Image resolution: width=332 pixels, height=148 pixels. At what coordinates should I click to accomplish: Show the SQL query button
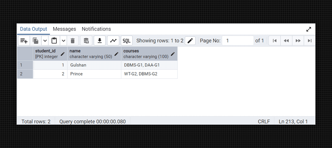pyautogui.click(x=127, y=41)
